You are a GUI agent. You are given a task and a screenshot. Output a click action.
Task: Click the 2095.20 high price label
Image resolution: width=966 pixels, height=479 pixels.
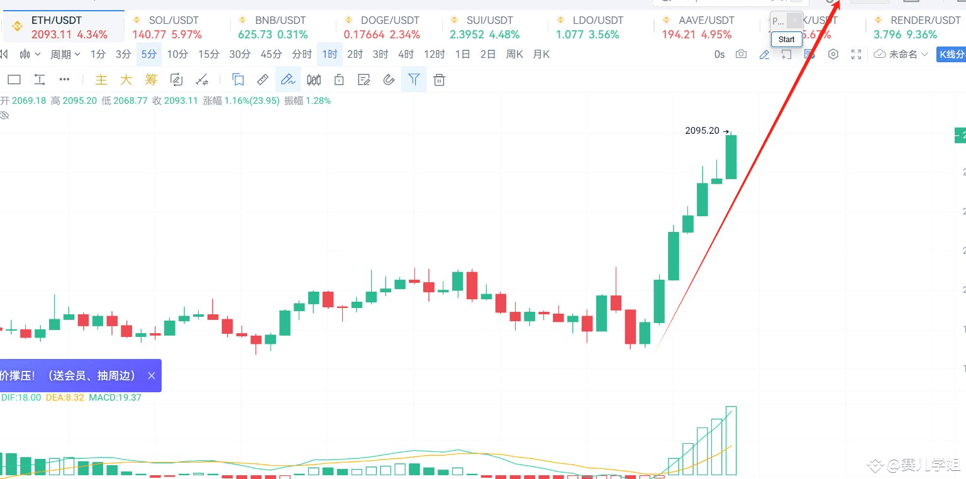tap(702, 131)
